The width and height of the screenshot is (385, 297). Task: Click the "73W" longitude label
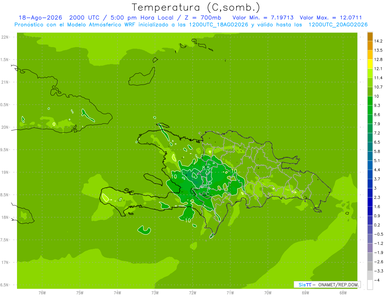[x=155, y=293]
